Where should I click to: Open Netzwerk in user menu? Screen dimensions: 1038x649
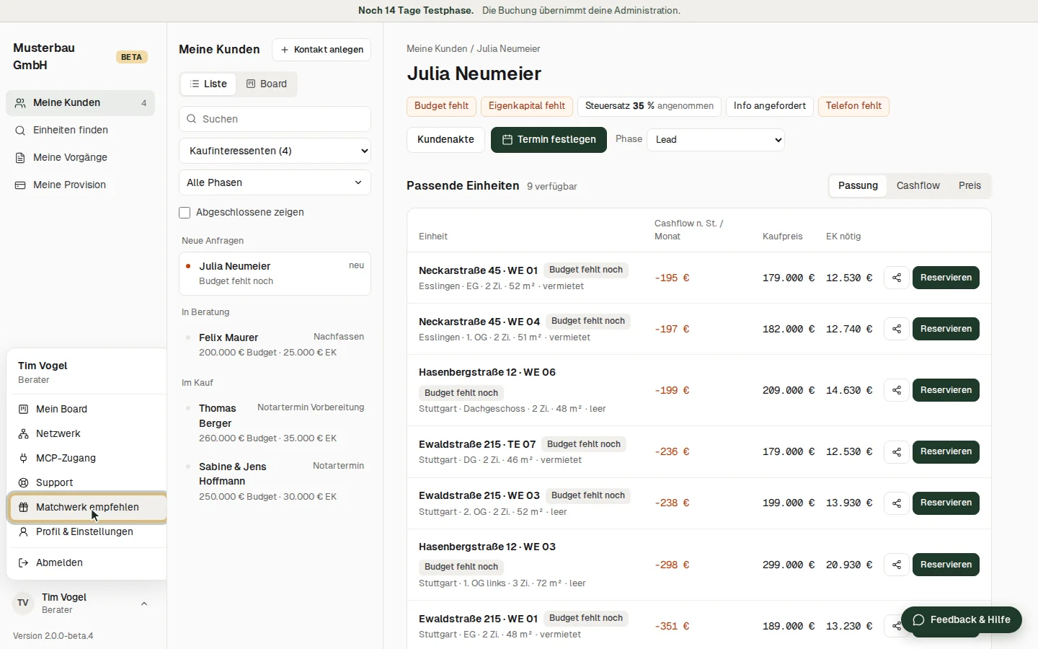point(87,433)
